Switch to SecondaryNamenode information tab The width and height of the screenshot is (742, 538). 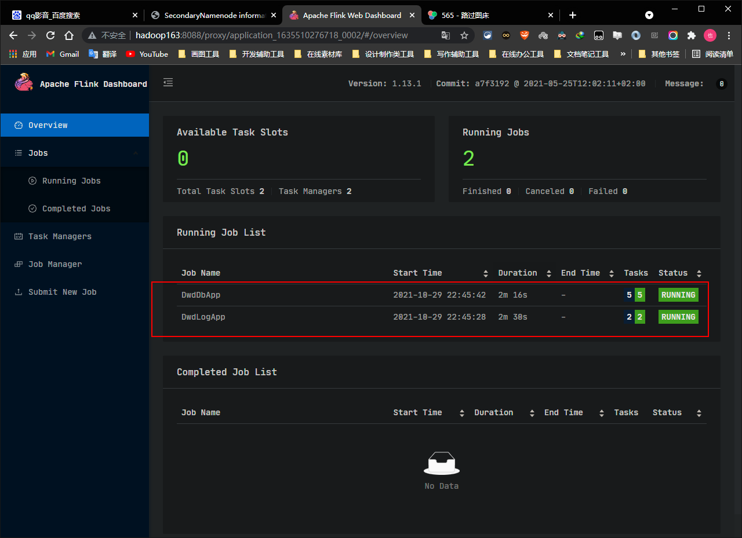coord(212,15)
